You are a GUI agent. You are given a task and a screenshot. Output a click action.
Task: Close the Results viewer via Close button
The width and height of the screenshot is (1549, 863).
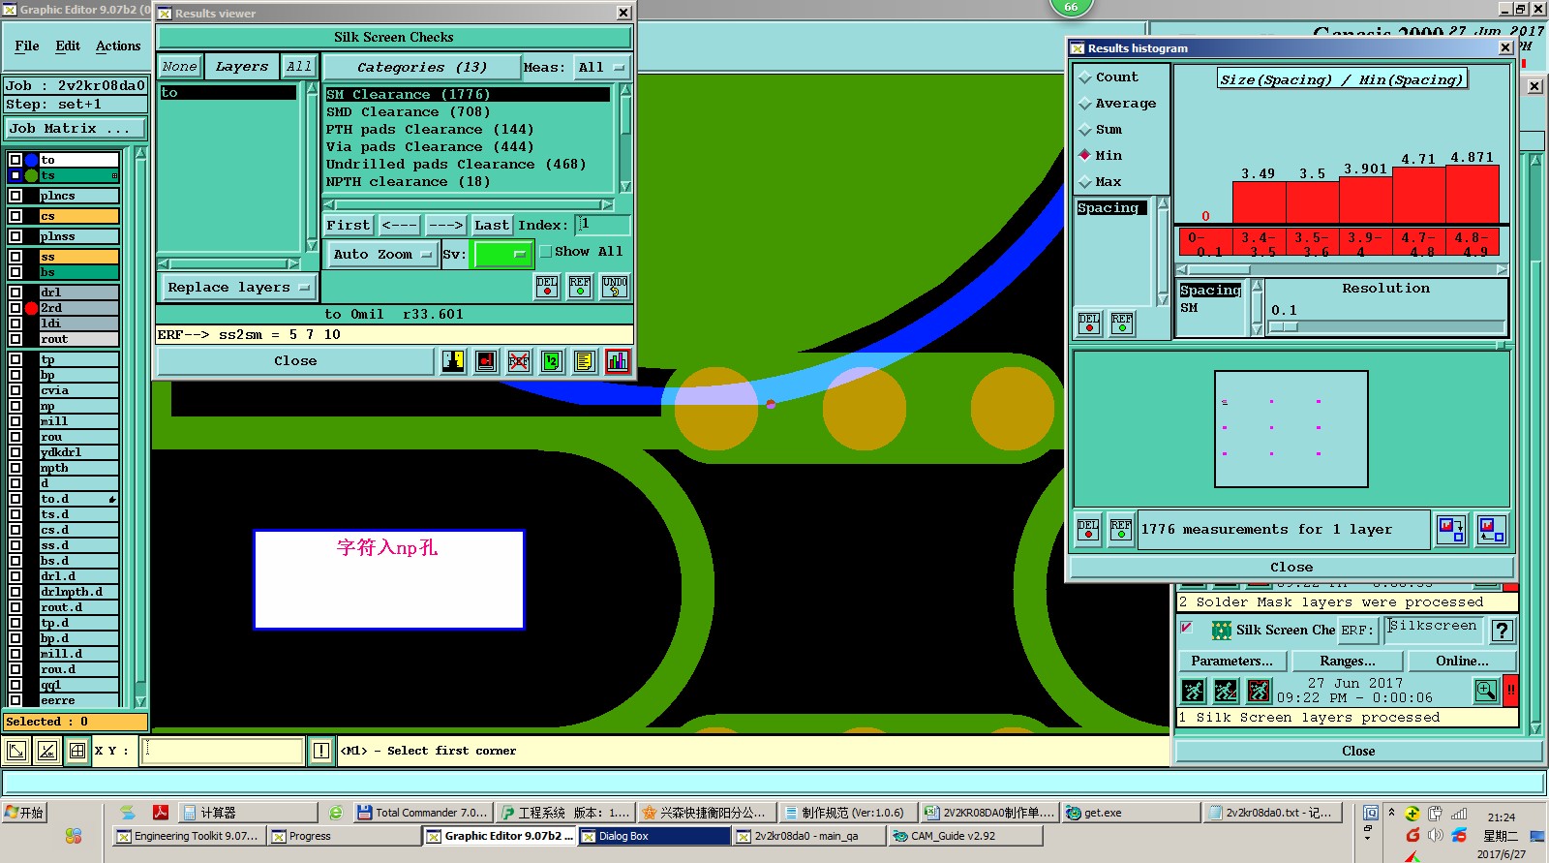(x=295, y=361)
